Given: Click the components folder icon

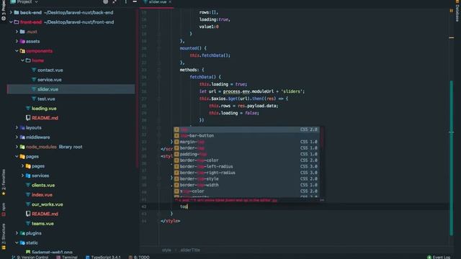Looking at the screenshot, I should click(x=22, y=51).
